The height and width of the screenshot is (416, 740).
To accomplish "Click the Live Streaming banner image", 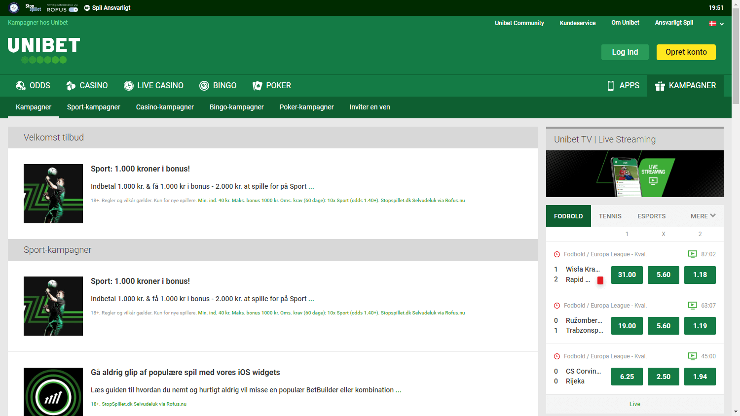I will (x=635, y=174).
